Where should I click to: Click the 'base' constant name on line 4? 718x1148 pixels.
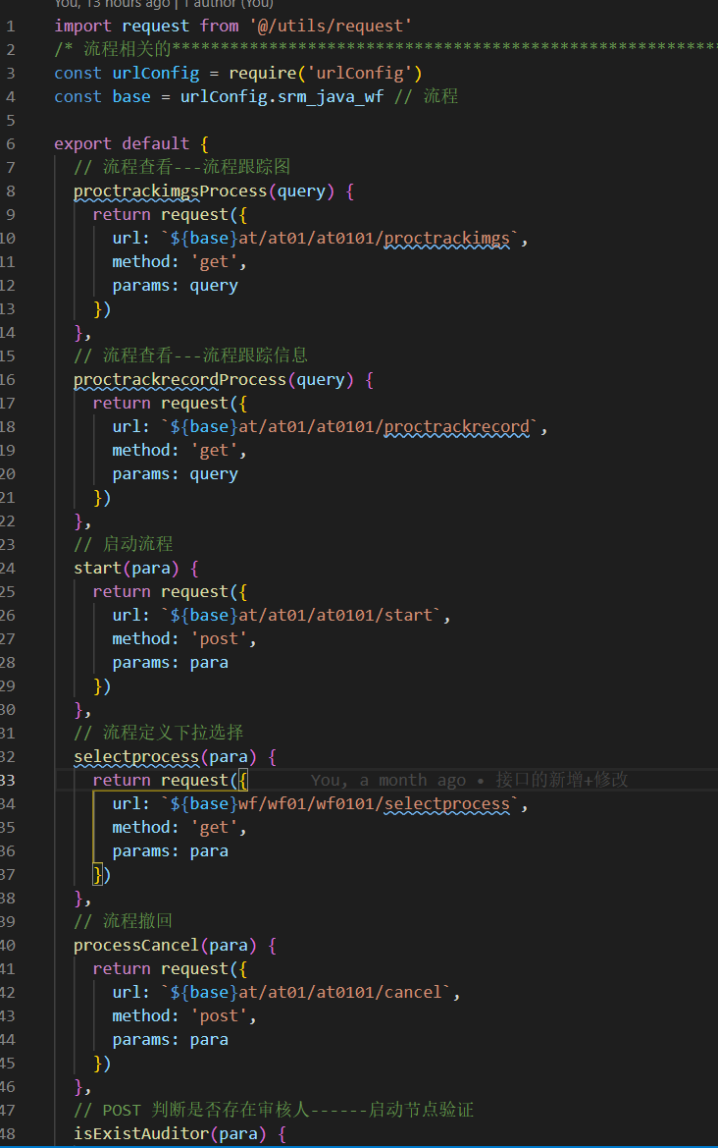pyautogui.click(x=131, y=96)
